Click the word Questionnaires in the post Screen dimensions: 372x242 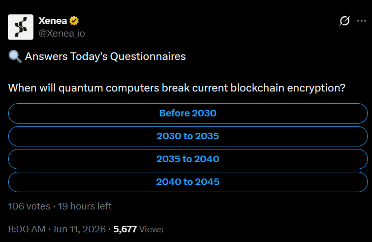[x=148, y=56]
